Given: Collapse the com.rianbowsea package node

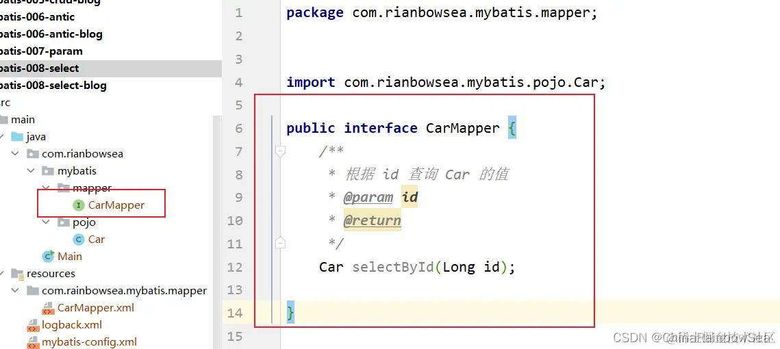Looking at the screenshot, I should click(x=16, y=153).
